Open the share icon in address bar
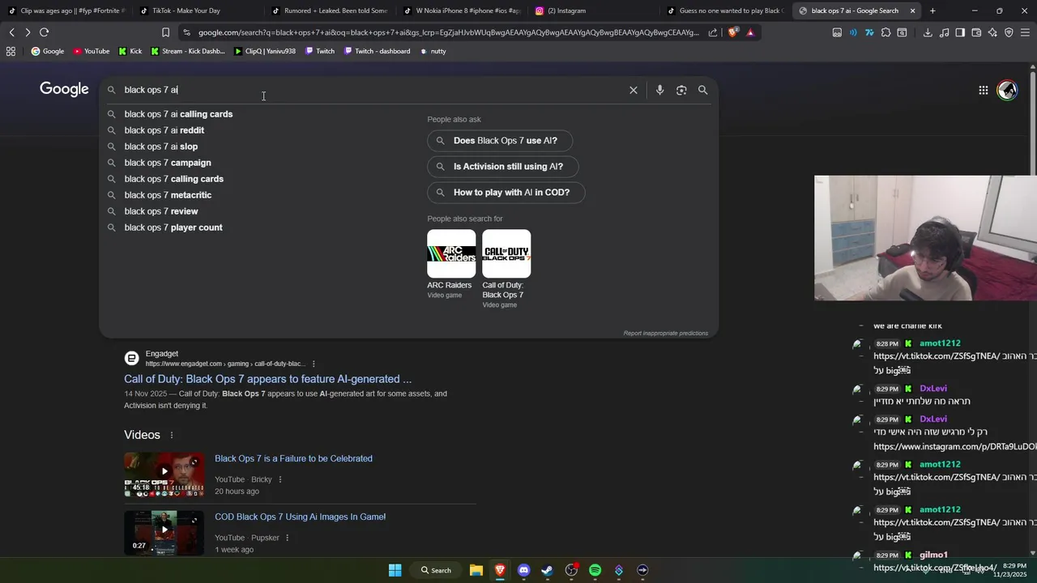 (x=713, y=32)
